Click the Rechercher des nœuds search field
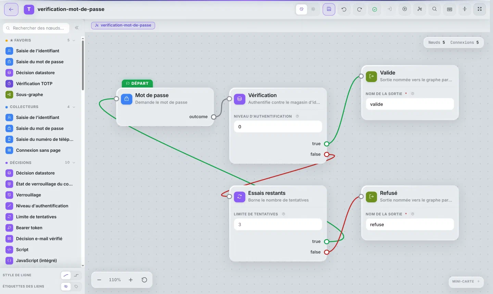The image size is (493, 294). (36, 28)
